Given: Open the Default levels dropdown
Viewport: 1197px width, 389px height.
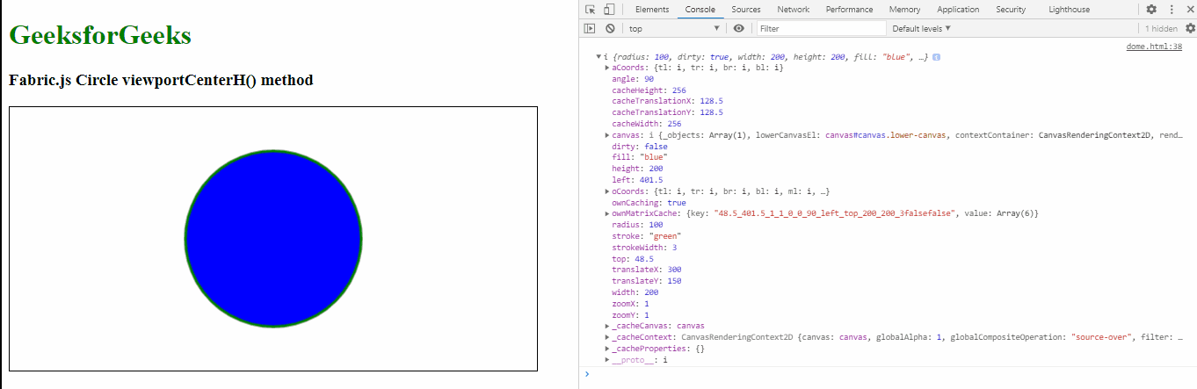Looking at the screenshot, I should coord(922,28).
